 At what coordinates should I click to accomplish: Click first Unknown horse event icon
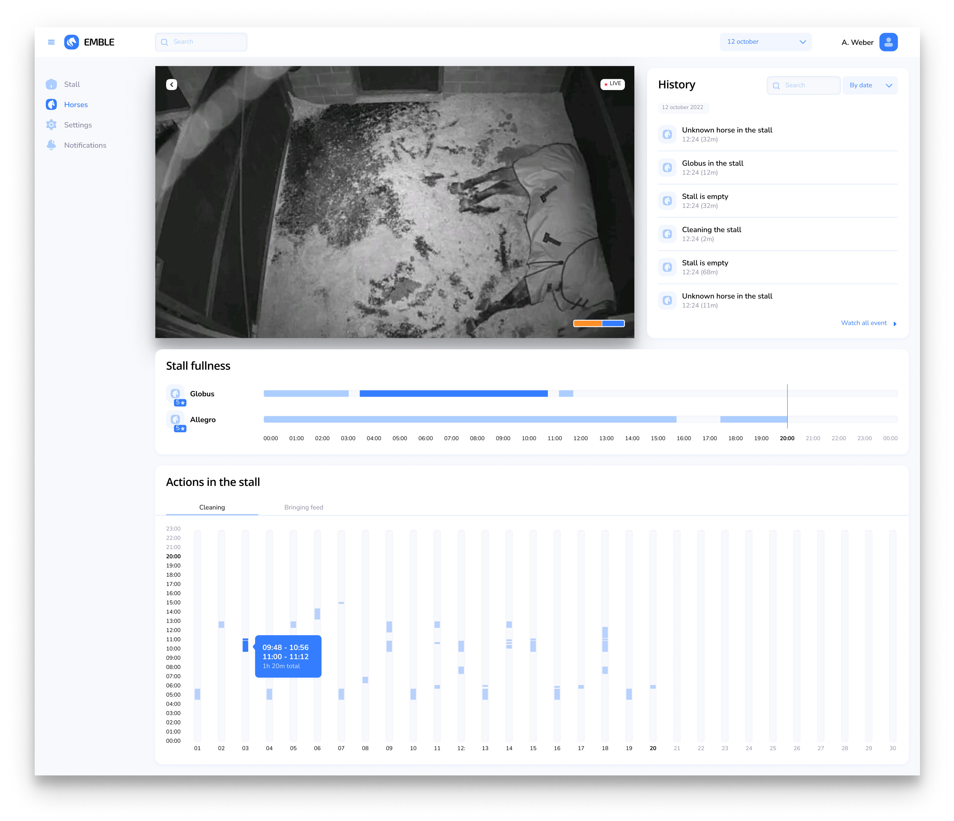tap(667, 135)
